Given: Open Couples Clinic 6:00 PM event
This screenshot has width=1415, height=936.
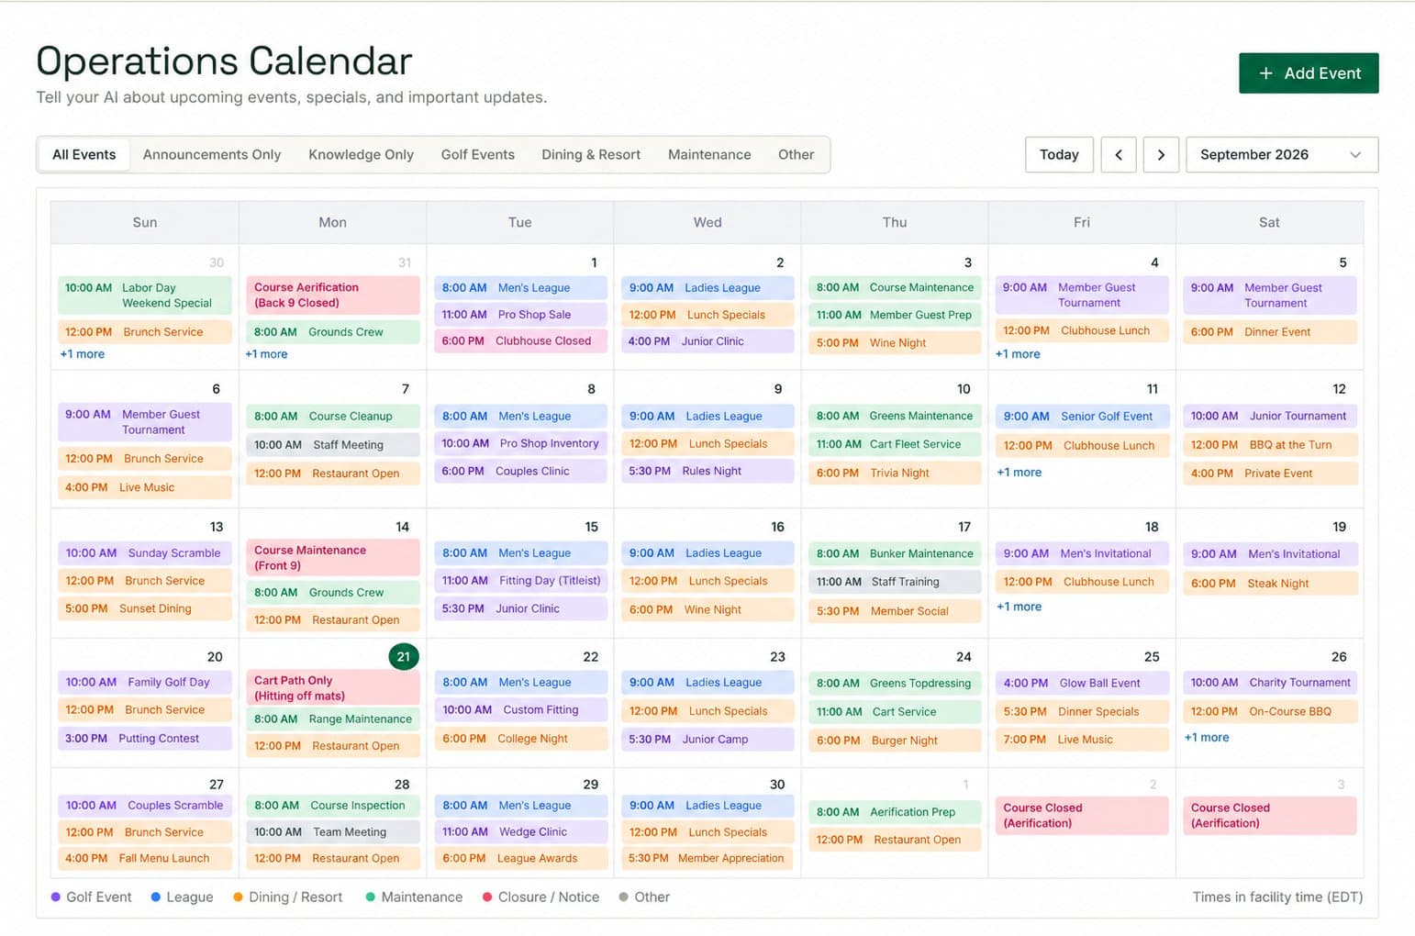Looking at the screenshot, I should point(520,472).
